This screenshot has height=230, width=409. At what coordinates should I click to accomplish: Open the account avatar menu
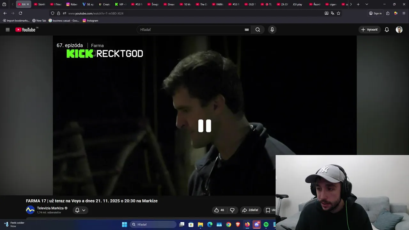pyautogui.click(x=399, y=30)
